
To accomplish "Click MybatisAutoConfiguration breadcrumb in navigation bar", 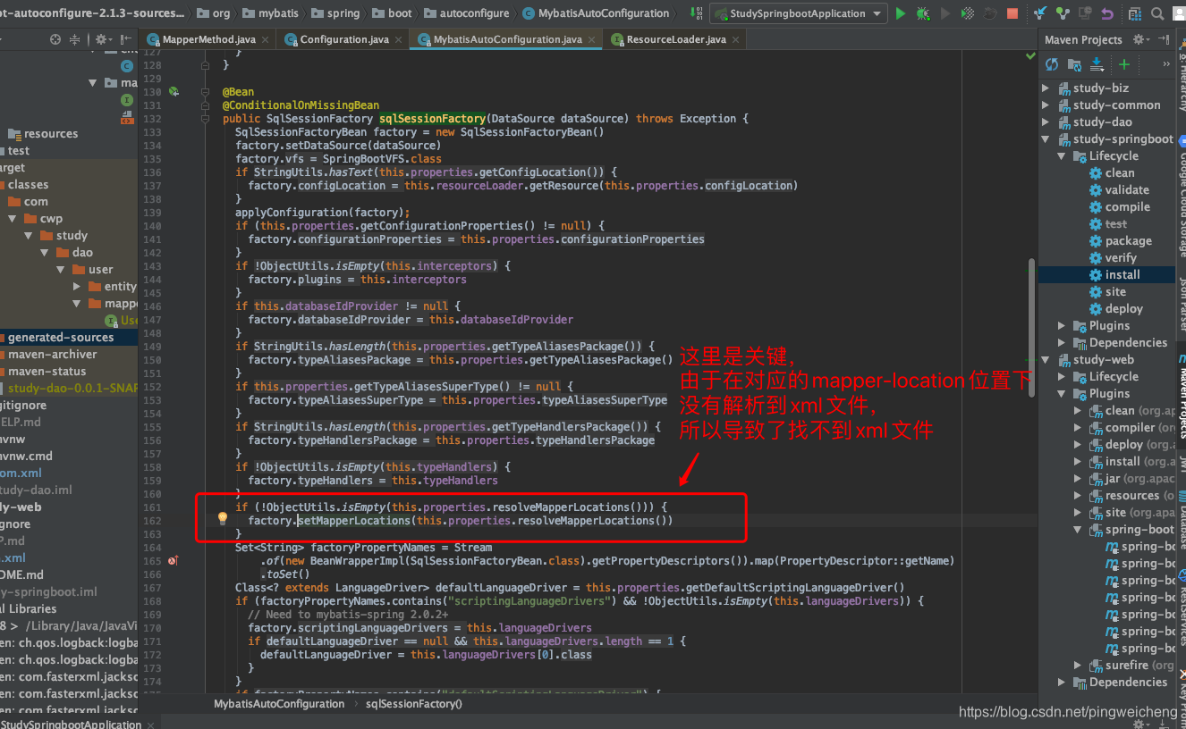I will [x=597, y=13].
